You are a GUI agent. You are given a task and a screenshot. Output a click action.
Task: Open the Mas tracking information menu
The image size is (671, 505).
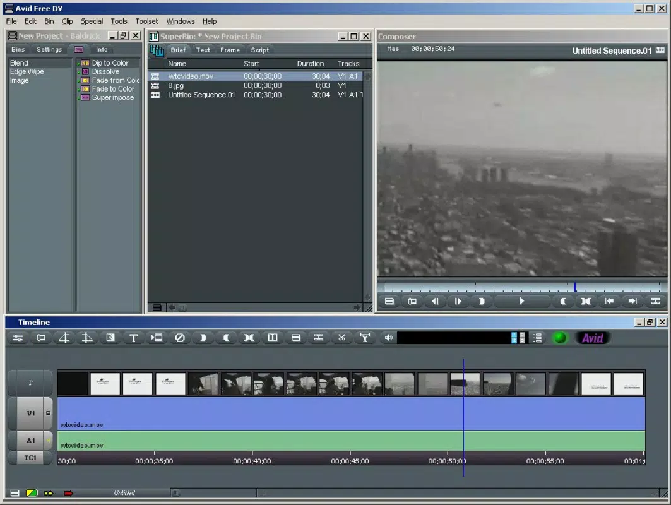coord(393,49)
